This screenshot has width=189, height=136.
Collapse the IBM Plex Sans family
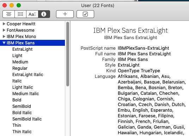(x=4, y=43)
